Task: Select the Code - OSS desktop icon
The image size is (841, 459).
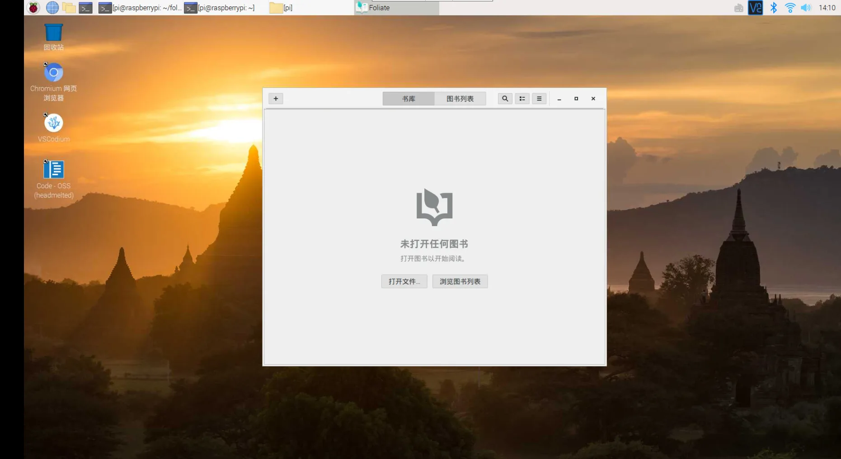Action: pyautogui.click(x=53, y=179)
